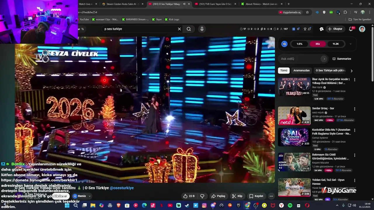
Task: Click the vidIQ 11.2K stat pill
Action: [336, 44]
